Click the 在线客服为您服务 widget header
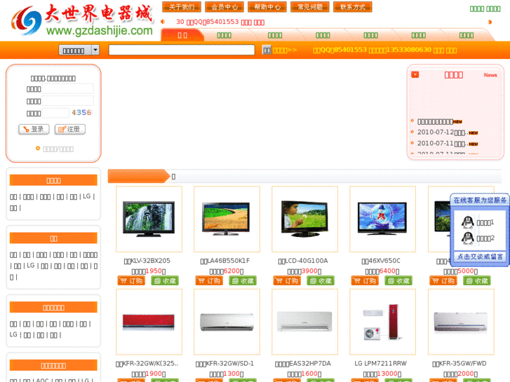The width and height of the screenshot is (510, 382). coord(480,200)
